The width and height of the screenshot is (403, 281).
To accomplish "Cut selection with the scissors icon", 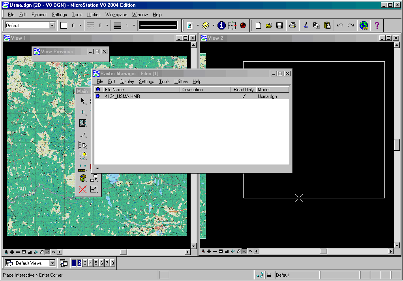I will pyautogui.click(x=306, y=25).
